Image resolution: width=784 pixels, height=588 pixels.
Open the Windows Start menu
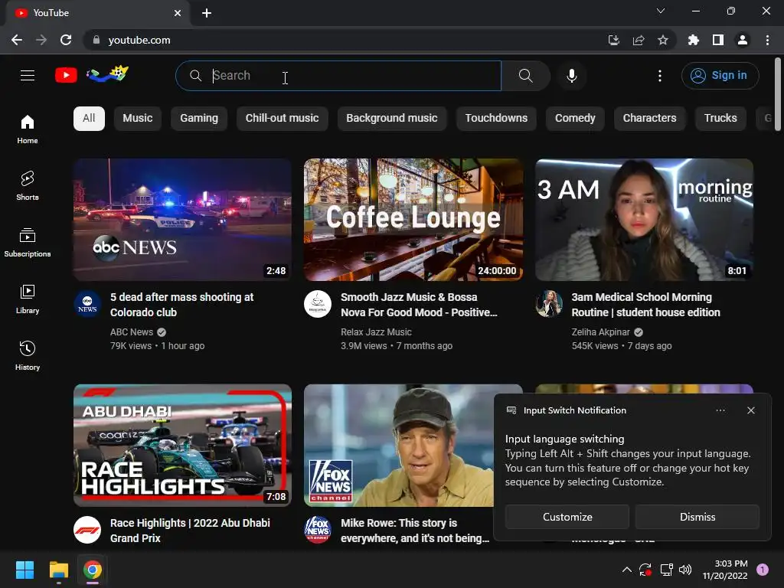24,570
